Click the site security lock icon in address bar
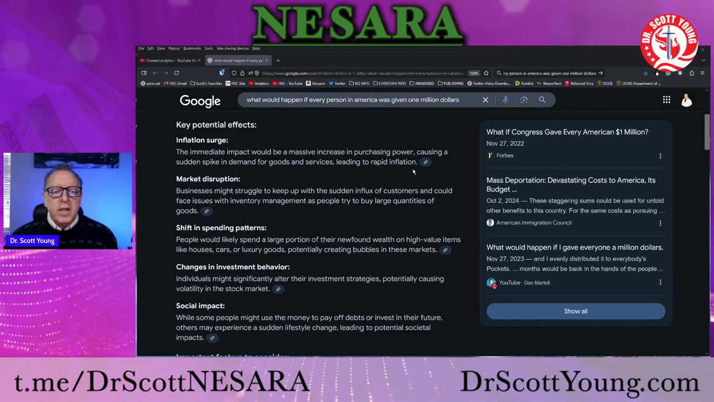714x402 pixels. 242,73
